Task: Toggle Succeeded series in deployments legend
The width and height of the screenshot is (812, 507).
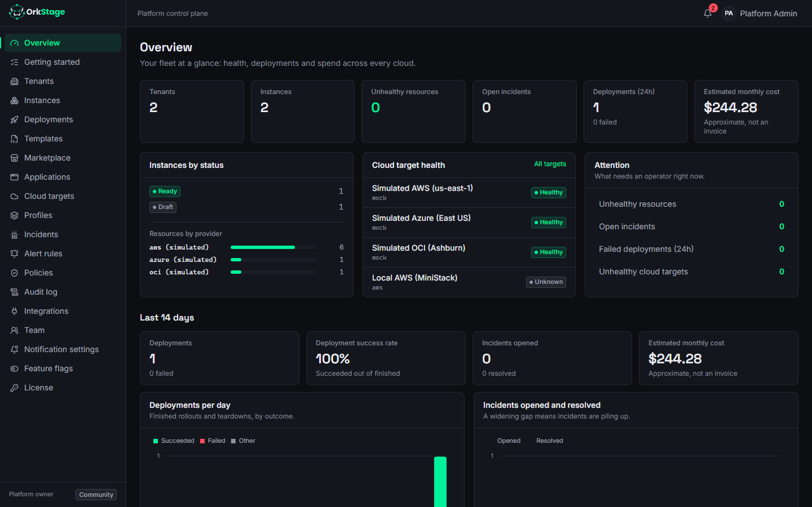Action: tap(174, 441)
